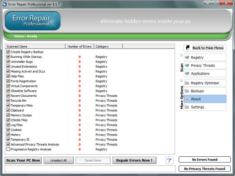Uncheck Temporary IE
Viewport: 235px width, 176px height.
point(8,140)
